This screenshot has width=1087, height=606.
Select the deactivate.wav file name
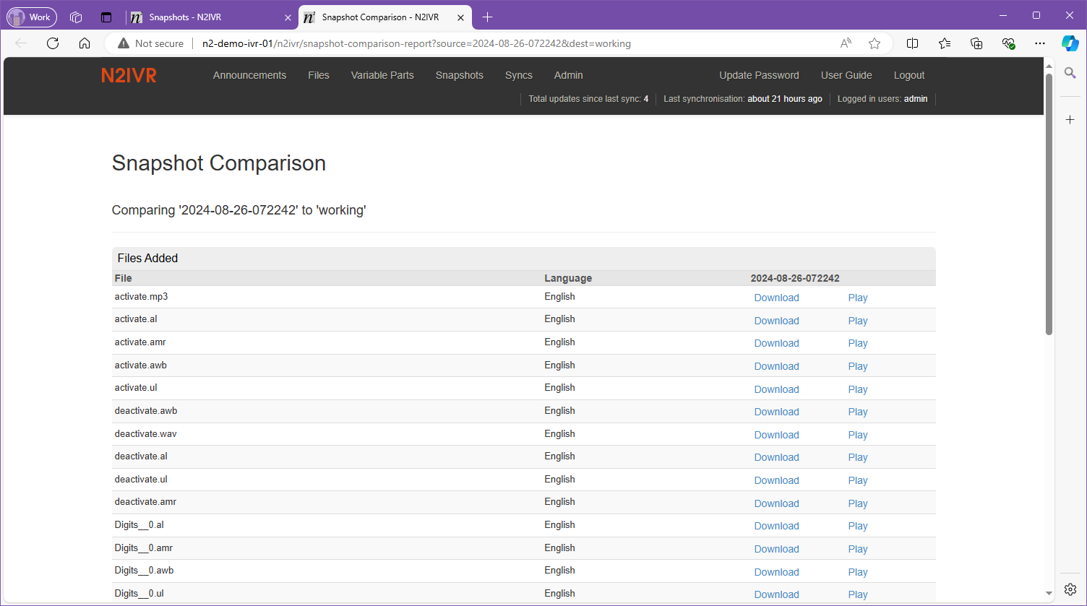point(145,434)
